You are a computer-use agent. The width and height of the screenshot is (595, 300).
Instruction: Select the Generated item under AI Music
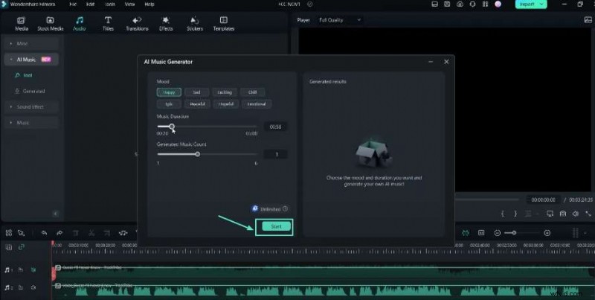(x=30, y=91)
